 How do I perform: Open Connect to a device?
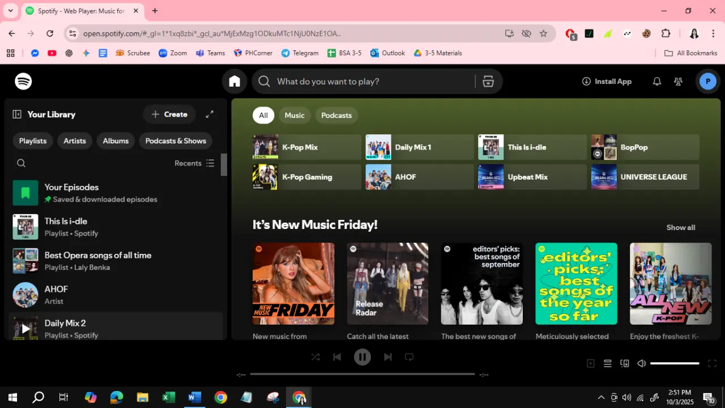(x=625, y=364)
